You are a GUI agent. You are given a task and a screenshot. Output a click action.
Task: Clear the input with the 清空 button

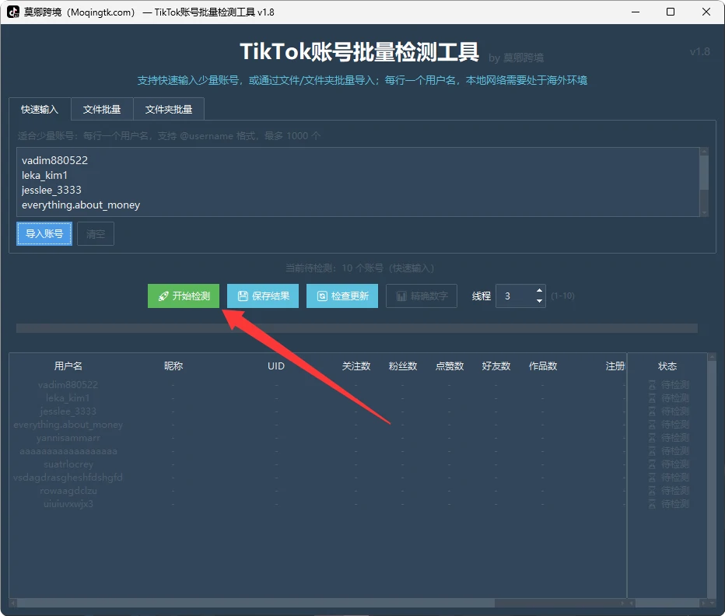click(96, 233)
